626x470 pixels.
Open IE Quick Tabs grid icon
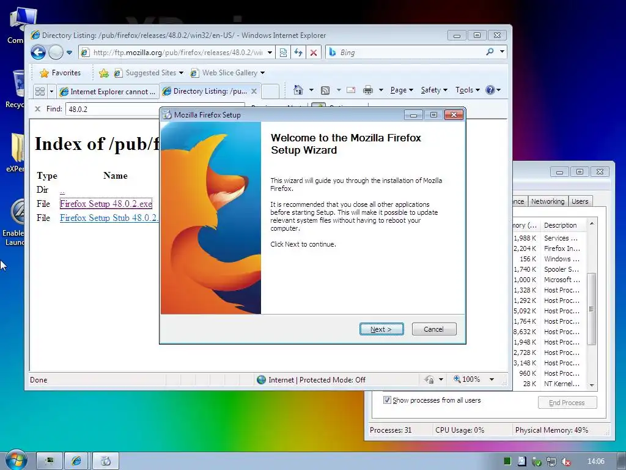40,91
